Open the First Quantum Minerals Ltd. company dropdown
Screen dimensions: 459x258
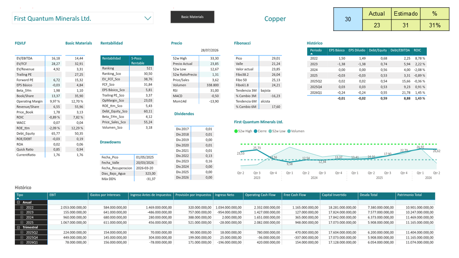point(82,18)
